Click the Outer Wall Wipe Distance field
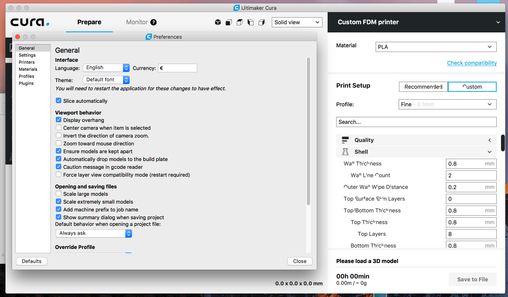 click(x=471, y=187)
